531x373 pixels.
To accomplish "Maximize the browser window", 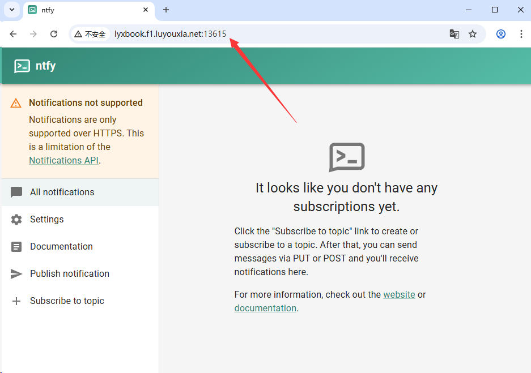I will tap(495, 10).
